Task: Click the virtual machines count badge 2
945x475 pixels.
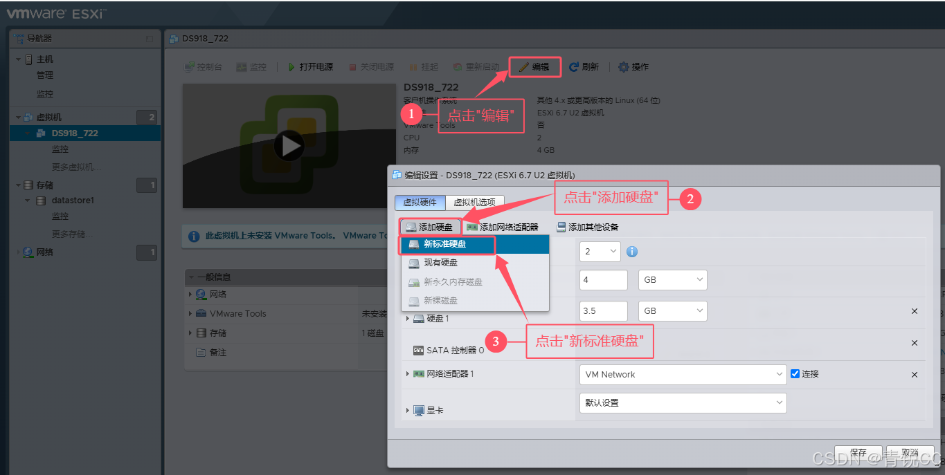Action: pos(147,118)
